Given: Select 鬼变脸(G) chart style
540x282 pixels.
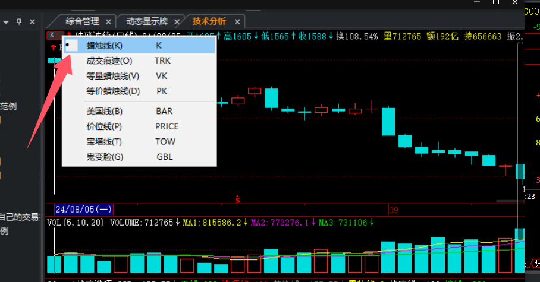Looking at the screenshot, I should coord(105,157).
